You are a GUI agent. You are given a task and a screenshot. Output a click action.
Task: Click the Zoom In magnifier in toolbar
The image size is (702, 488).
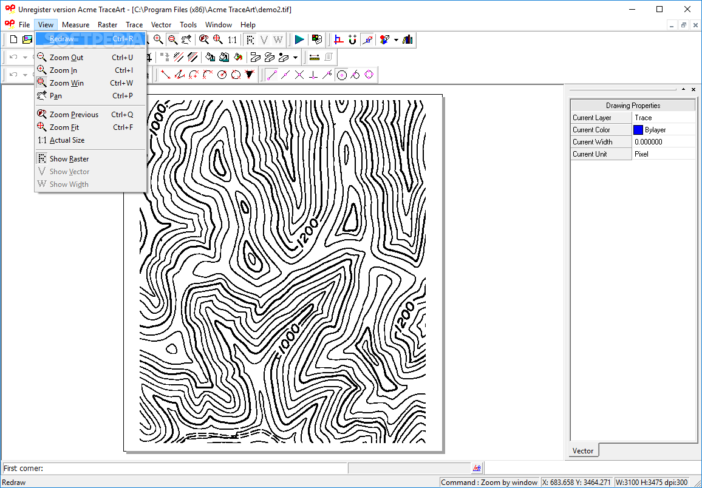click(x=158, y=39)
